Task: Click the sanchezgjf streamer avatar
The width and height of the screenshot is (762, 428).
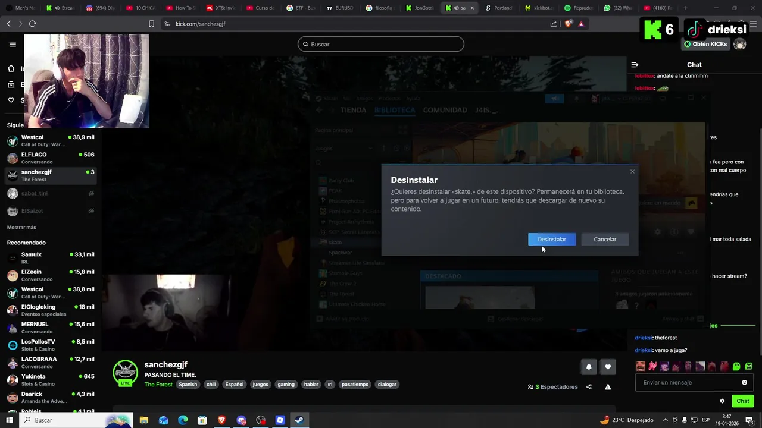Action: [125, 373]
